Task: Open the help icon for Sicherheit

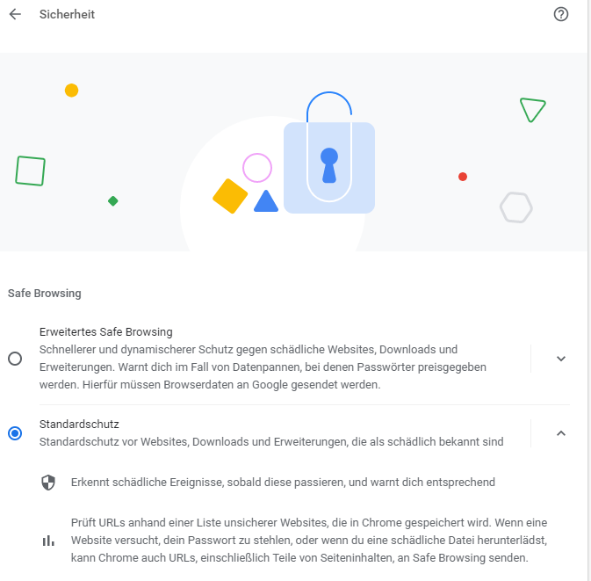Action: coord(562,14)
